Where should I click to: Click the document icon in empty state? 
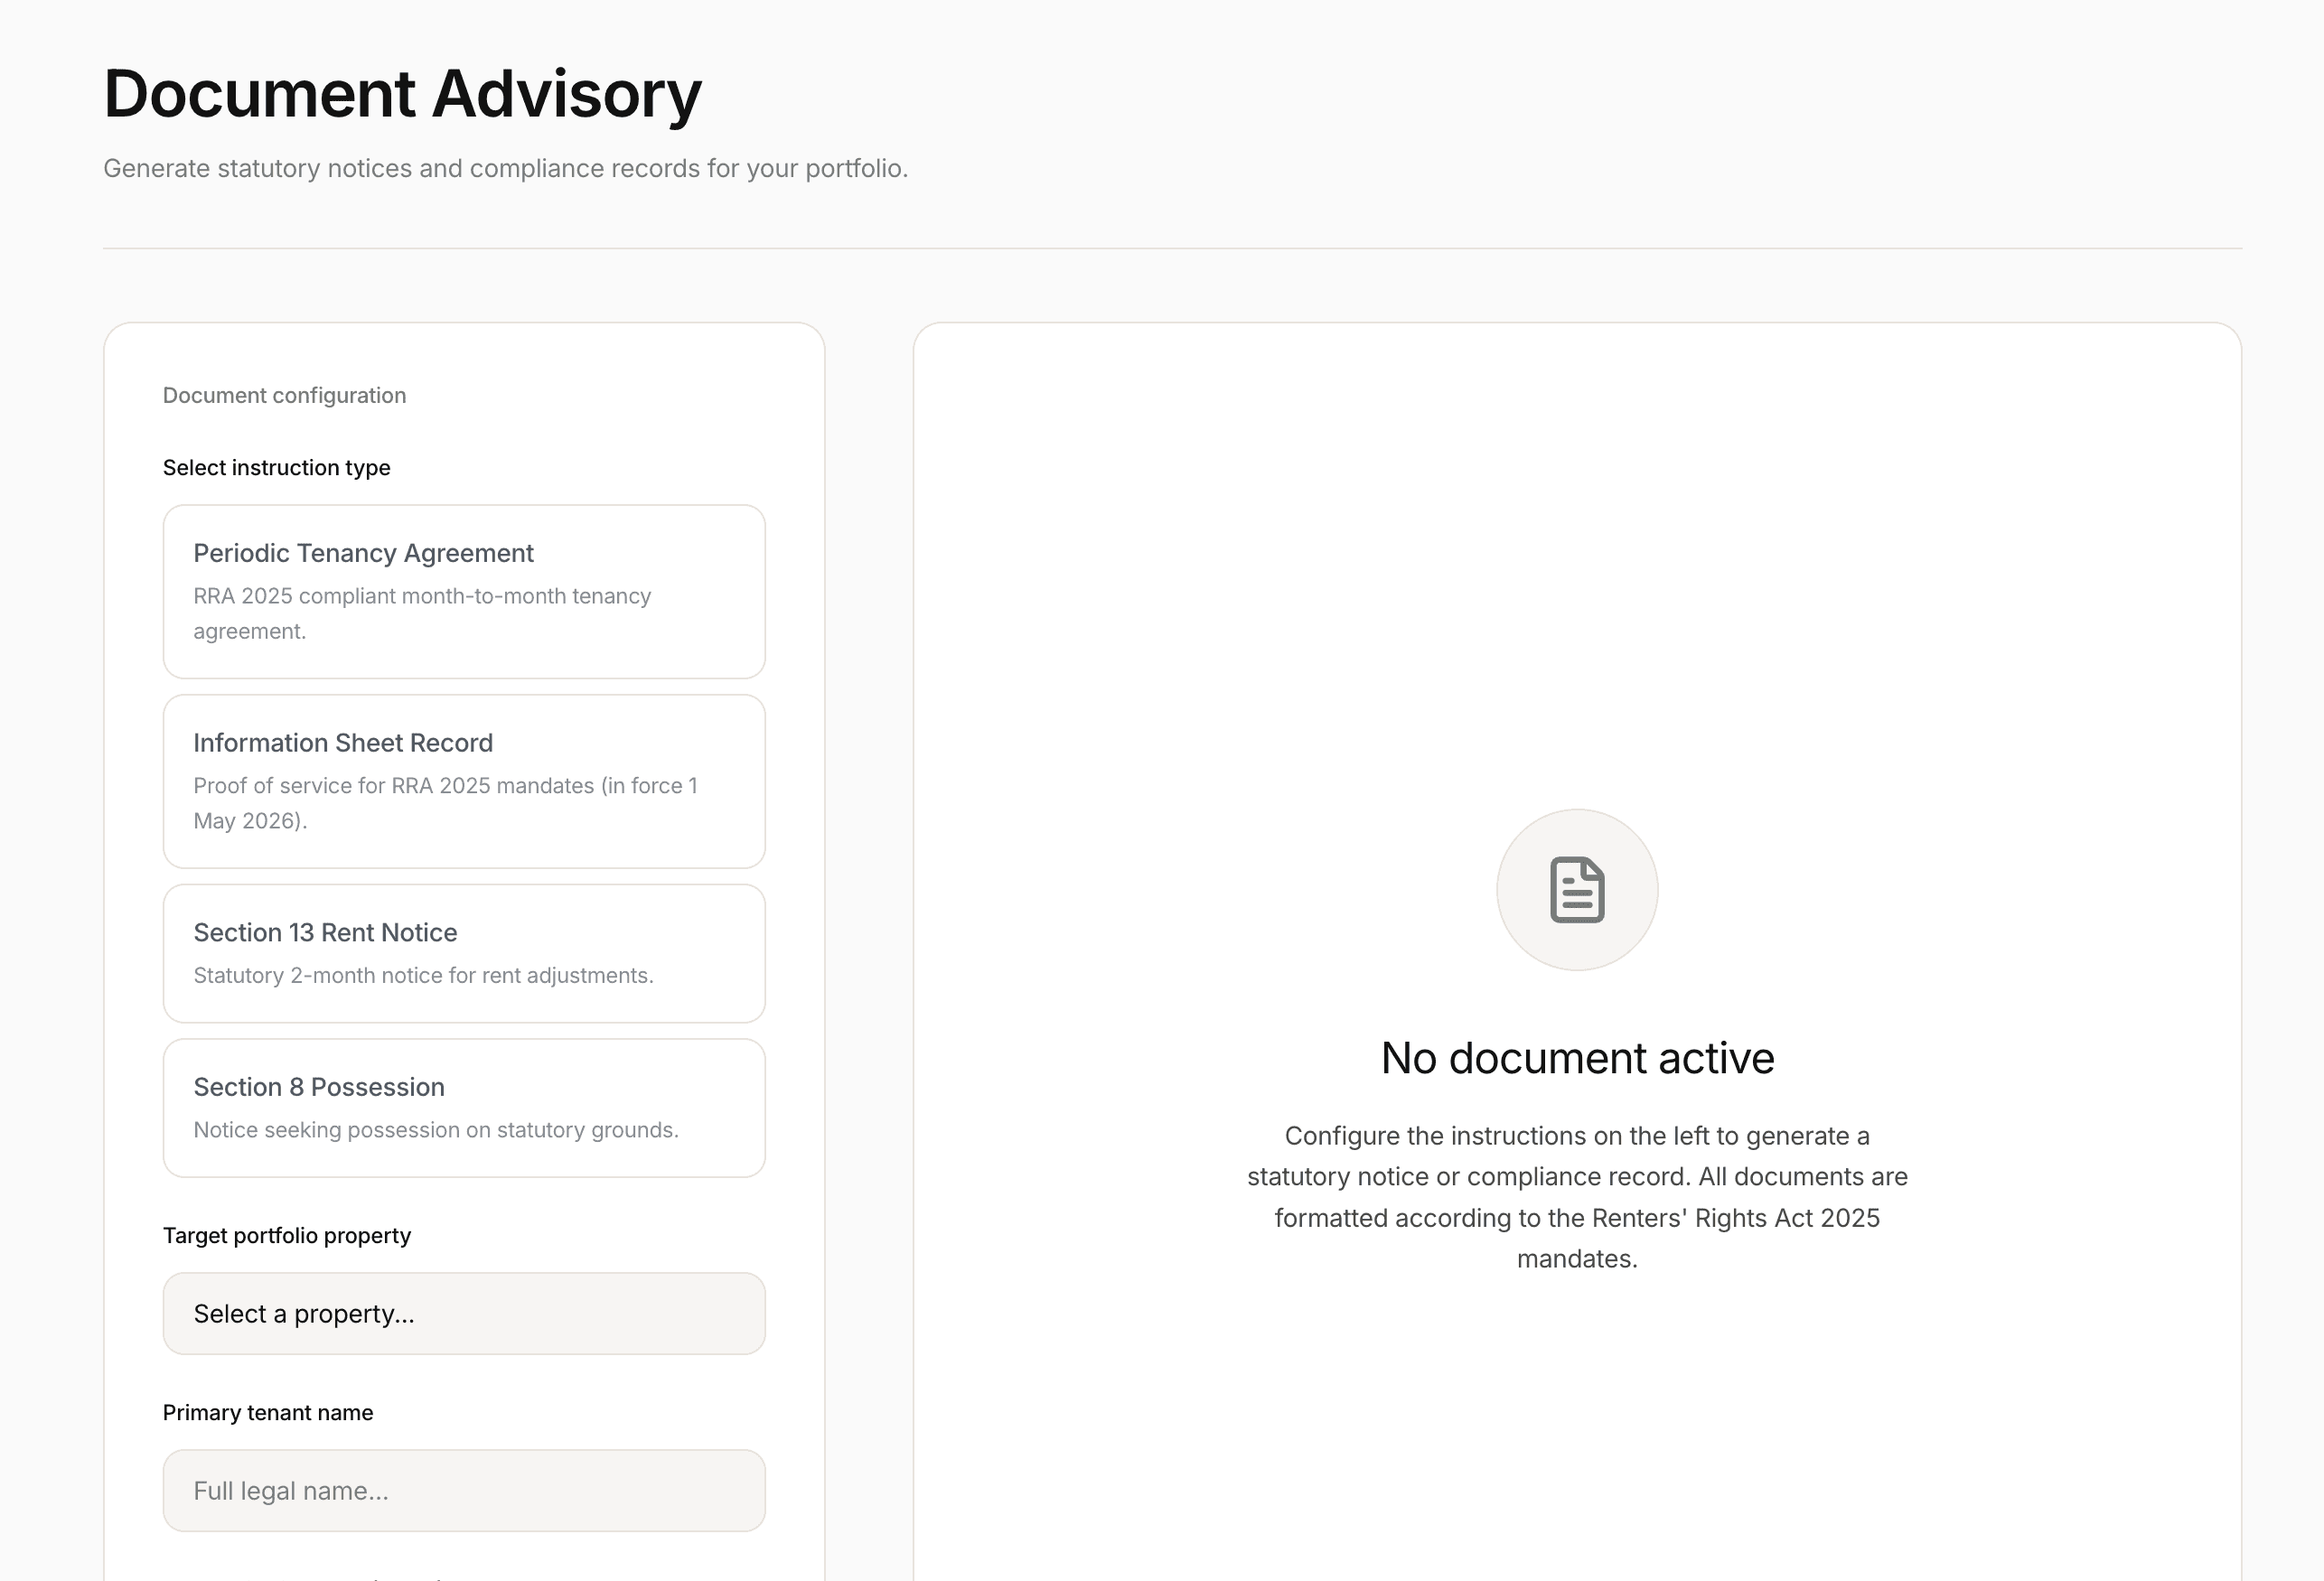point(1577,890)
